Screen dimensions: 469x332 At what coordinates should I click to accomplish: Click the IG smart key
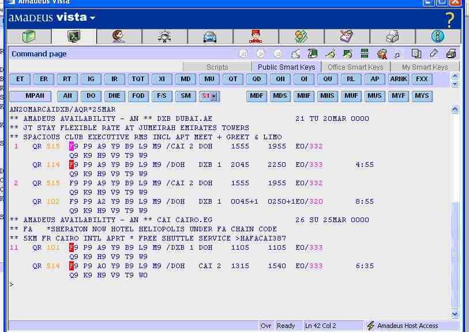[91, 79]
